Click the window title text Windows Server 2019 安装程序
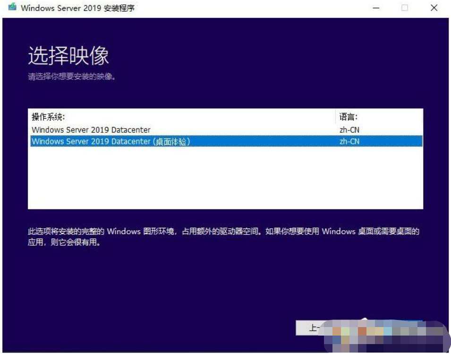451x354 pixels. click(x=78, y=8)
